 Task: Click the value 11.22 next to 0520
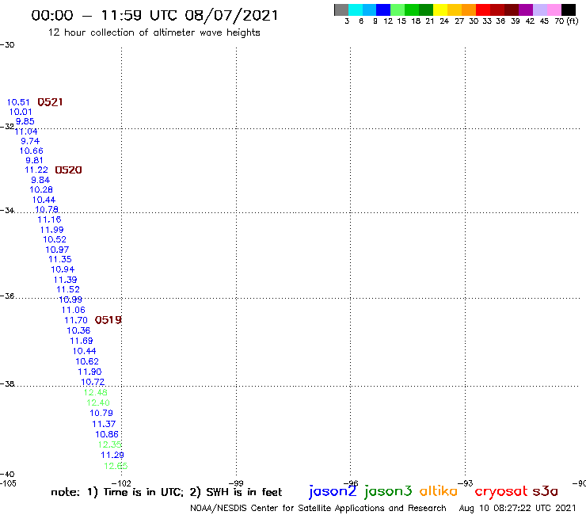[36, 170]
